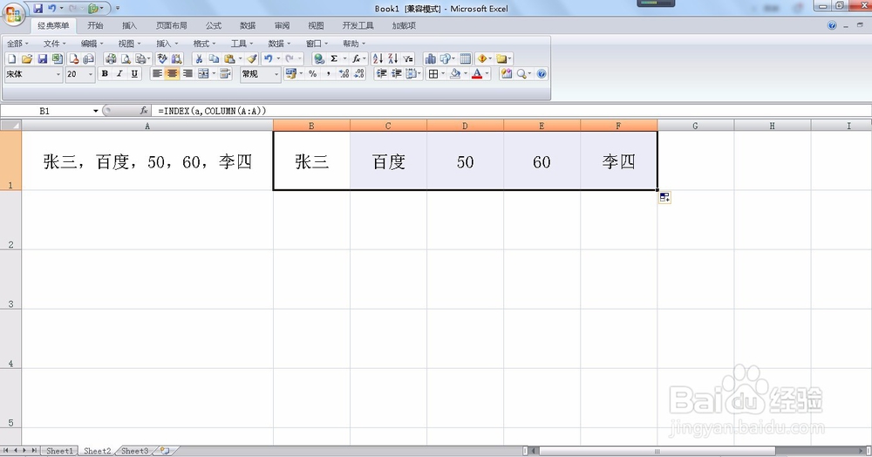Click the Print icon
Screen dimensions: 872x457
click(111, 59)
